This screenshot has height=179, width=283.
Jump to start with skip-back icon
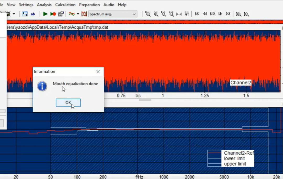tap(197, 14)
